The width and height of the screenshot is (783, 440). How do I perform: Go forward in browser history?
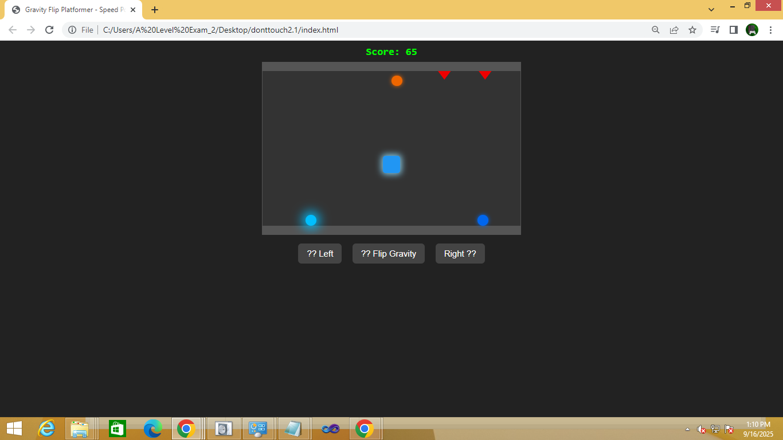tap(31, 30)
